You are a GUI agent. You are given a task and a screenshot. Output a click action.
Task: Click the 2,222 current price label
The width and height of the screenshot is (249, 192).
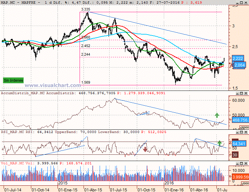tap(237, 59)
